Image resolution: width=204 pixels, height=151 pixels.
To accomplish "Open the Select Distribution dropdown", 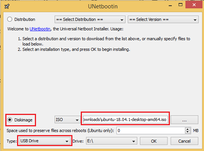I will [90, 19].
